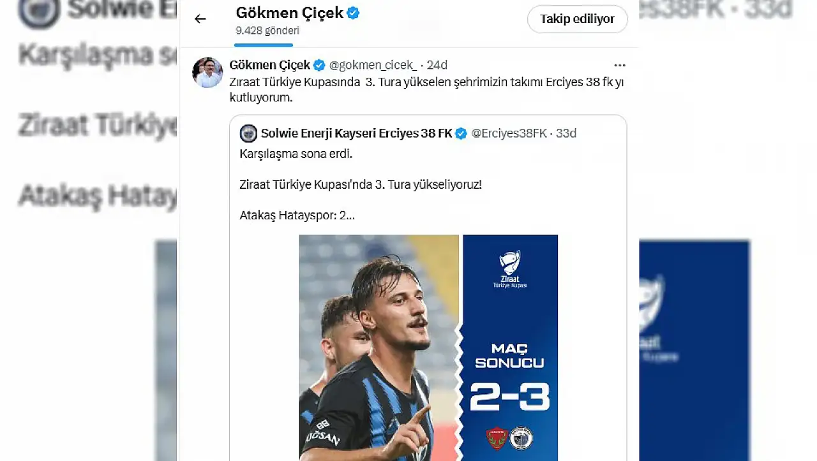Screen dimensions: 817x461
Task: Click Ziraat Türkiye Kupası logo in match image
Action: 510,268
